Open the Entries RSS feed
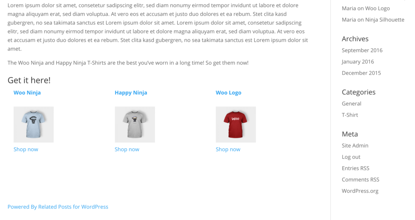 pos(355,169)
